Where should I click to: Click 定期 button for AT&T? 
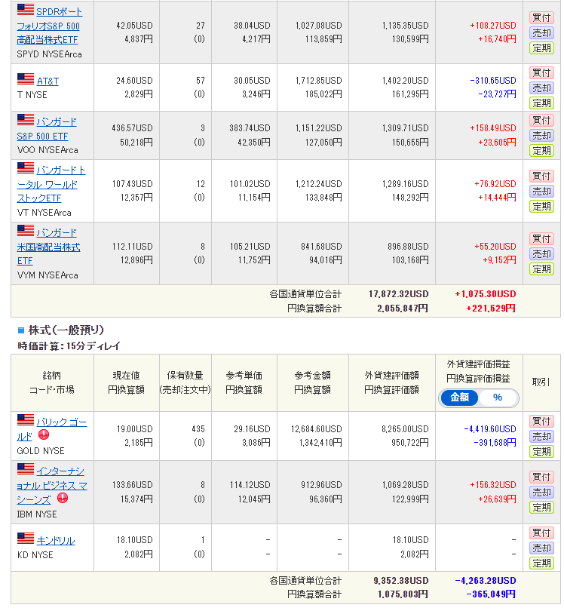pyautogui.click(x=541, y=103)
